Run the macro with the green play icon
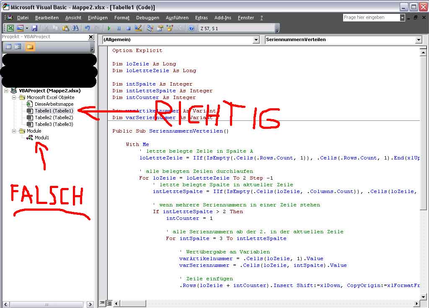The width and height of the screenshot is (429, 308). click(x=109, y=28)
